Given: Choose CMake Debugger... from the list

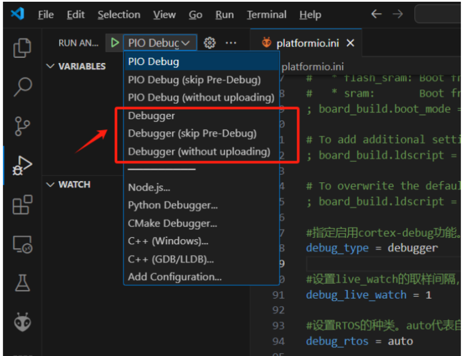Looking at the screenshot, I should (x=201, y=224).
